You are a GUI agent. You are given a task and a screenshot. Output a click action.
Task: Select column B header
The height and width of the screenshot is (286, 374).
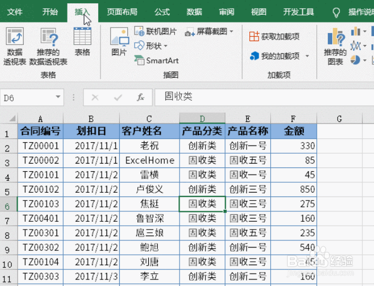tap(91, 119)
